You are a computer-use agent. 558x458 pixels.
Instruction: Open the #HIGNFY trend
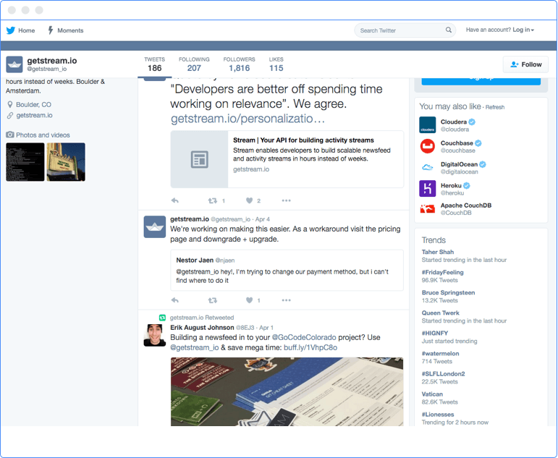click(435, 333)
